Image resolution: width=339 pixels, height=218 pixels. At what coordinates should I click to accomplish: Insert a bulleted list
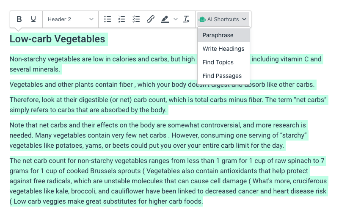tap(107, 19)
